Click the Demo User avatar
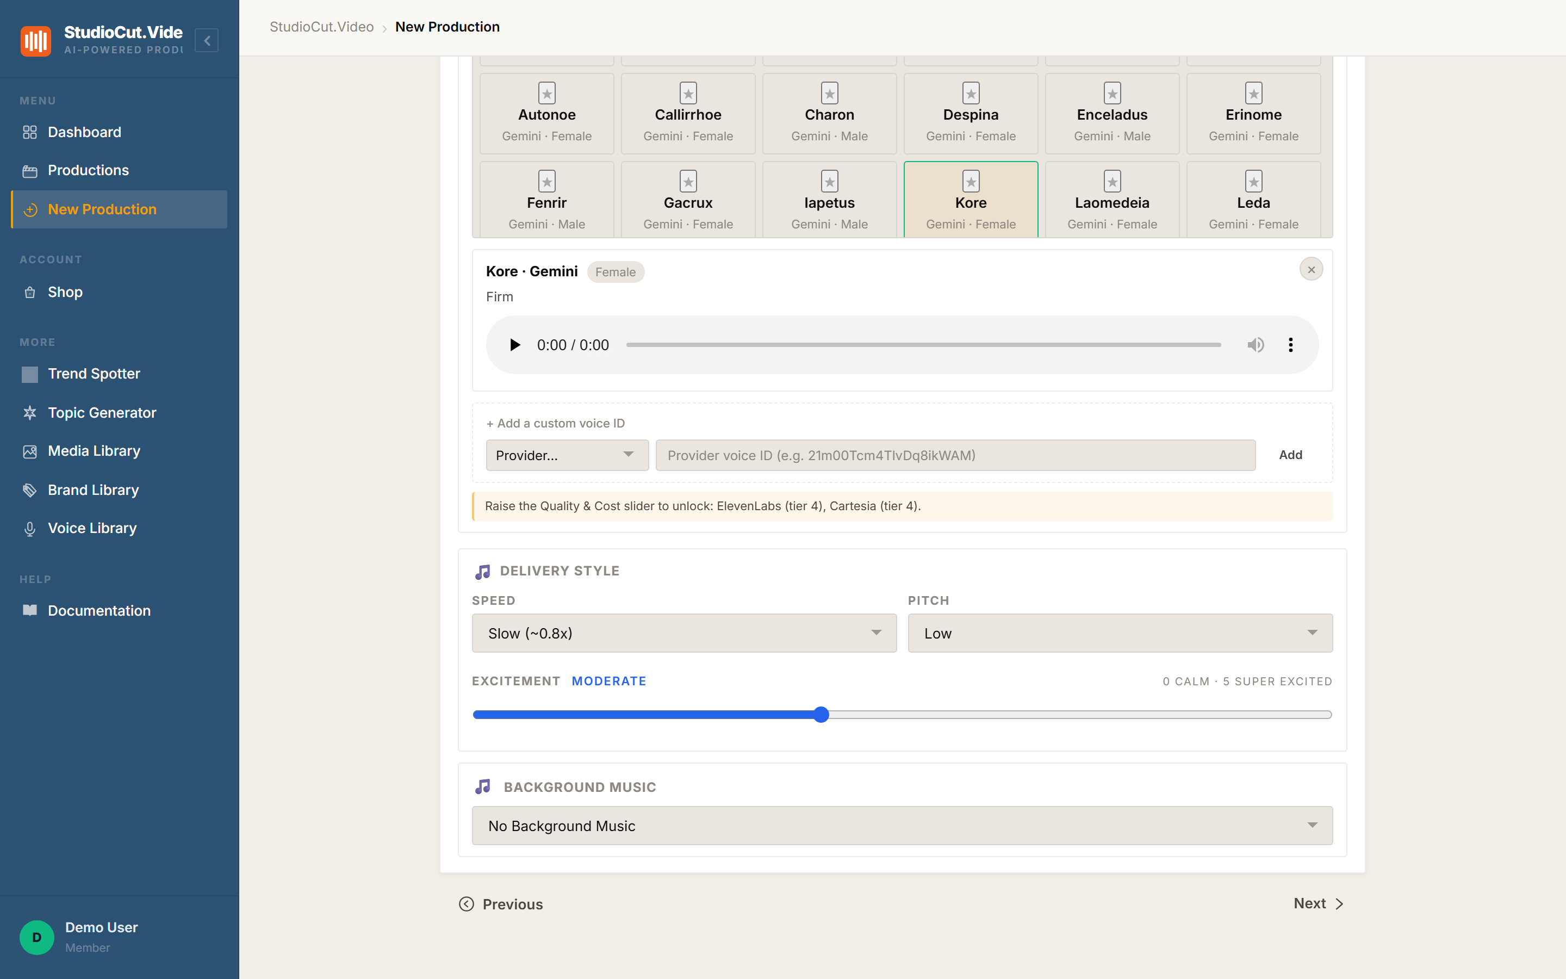The width and height of the screenshot is (1566, 979). point(37,937)
